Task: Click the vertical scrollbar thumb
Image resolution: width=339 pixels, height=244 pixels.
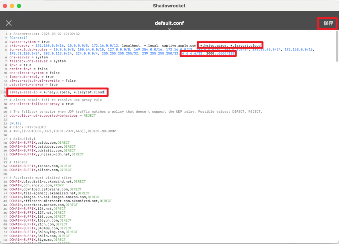Action: point(337,46)
